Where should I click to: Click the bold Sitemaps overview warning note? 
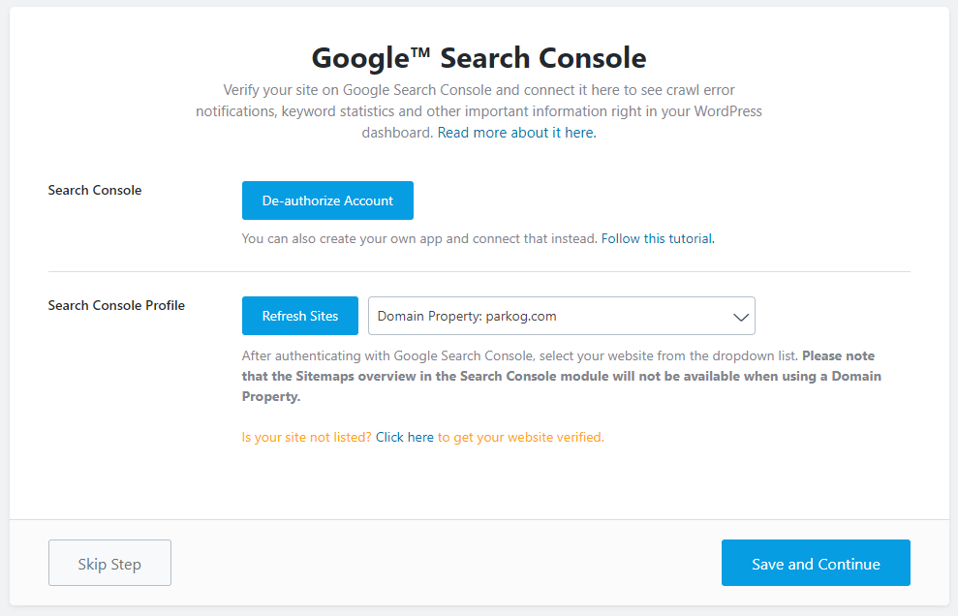click(562, 375)
